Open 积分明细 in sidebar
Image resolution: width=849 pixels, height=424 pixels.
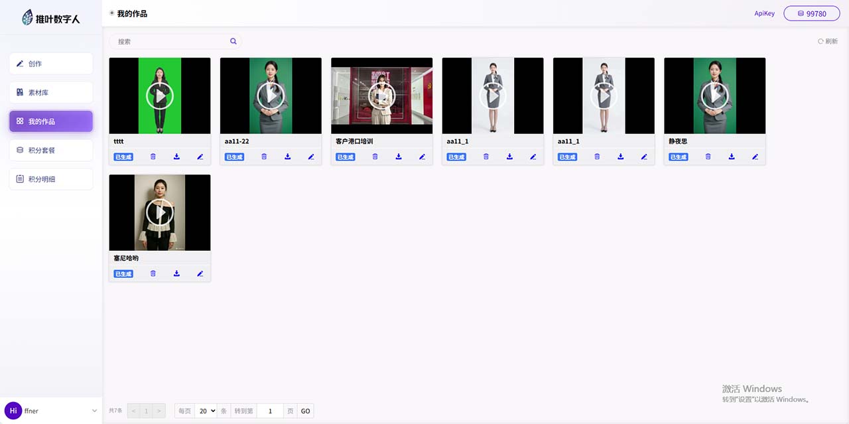tap(51, 179)
